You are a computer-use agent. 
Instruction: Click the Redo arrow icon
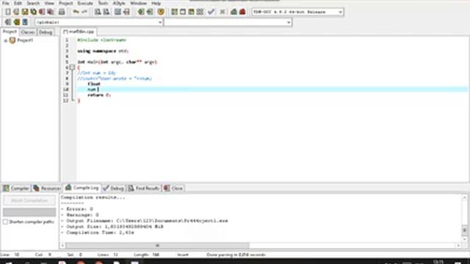coord(84,12)
